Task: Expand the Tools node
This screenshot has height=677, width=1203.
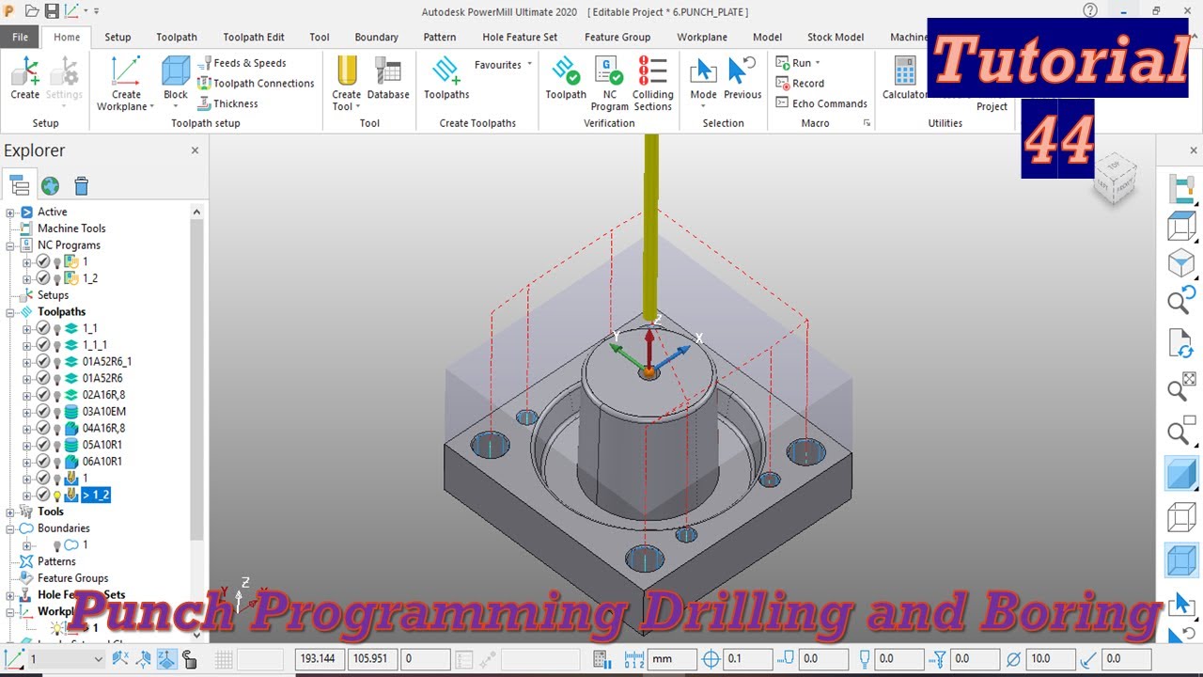Action: tap(10, 512)
